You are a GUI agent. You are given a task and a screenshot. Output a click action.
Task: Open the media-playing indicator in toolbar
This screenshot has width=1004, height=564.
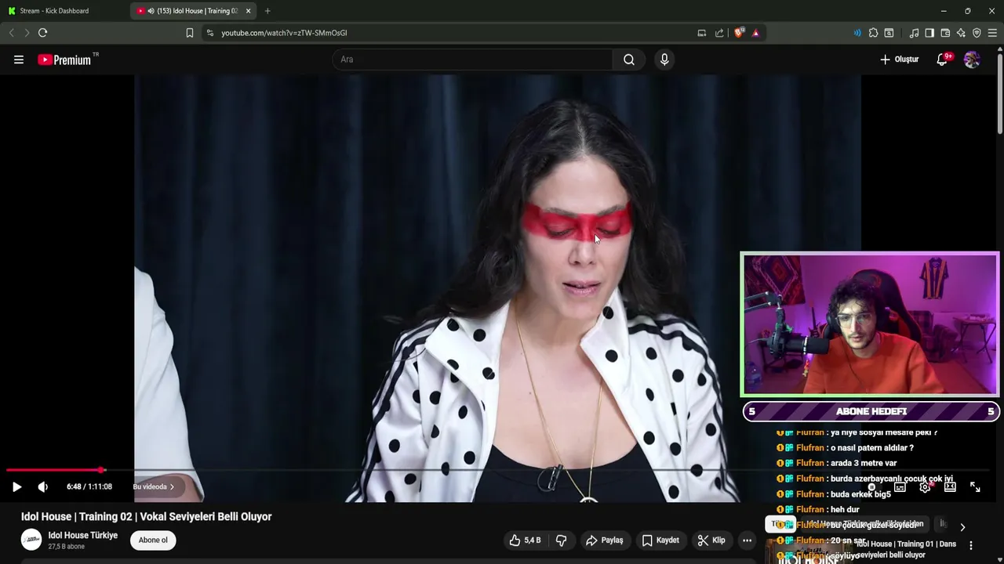(x=857, y=33)
